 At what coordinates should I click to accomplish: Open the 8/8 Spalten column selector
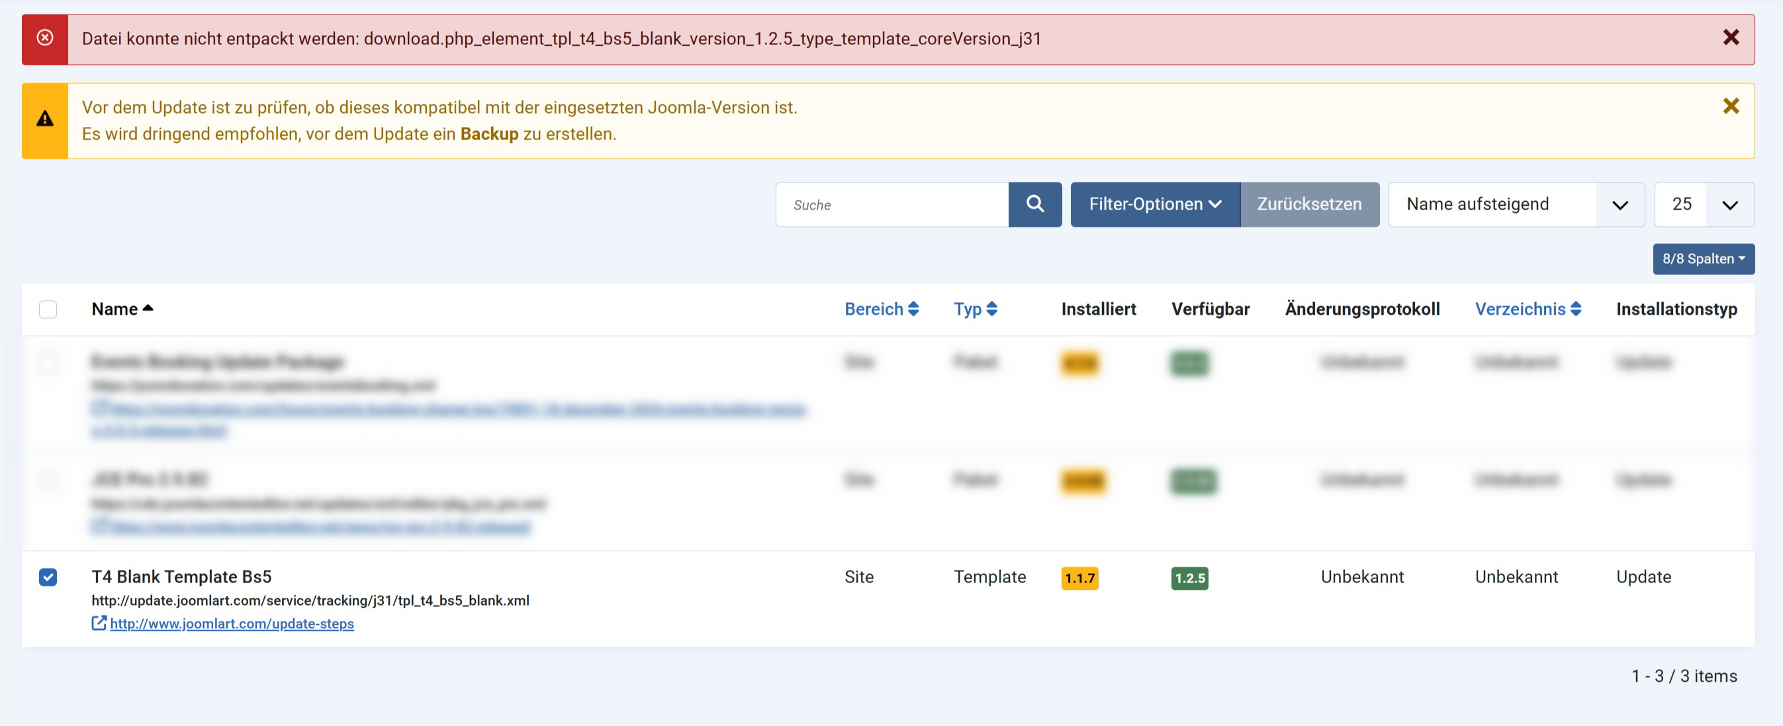point(1703,259)
